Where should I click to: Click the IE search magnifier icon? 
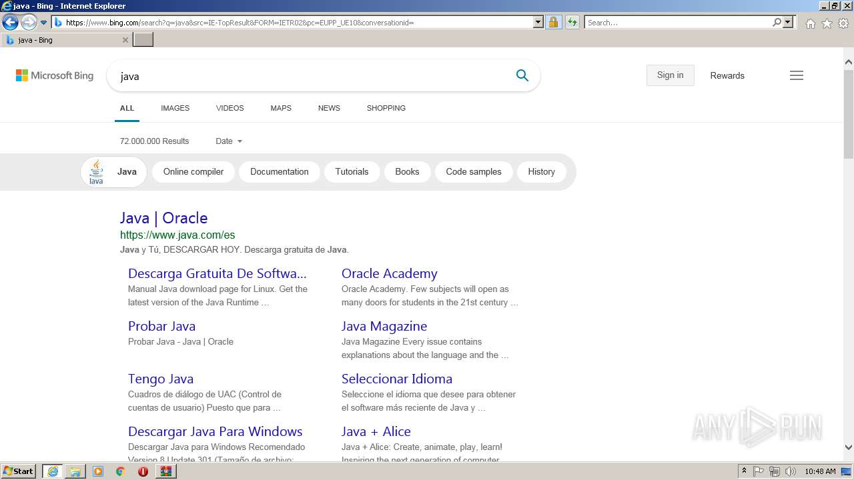point(777,23)
